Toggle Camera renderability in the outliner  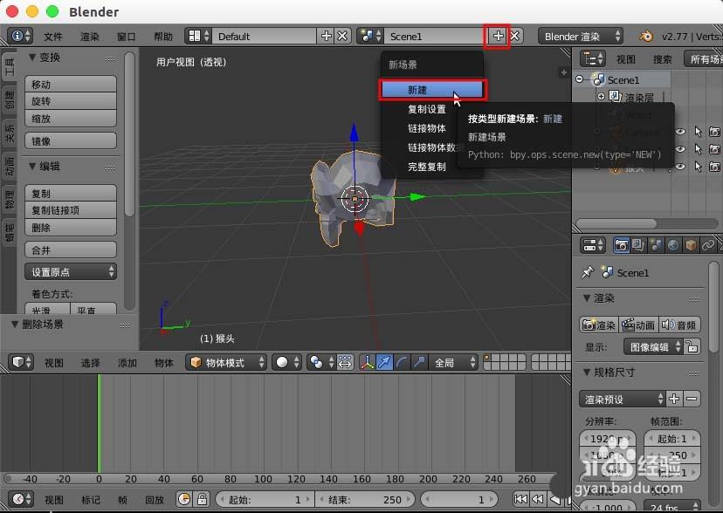click(x=714, y=132)
